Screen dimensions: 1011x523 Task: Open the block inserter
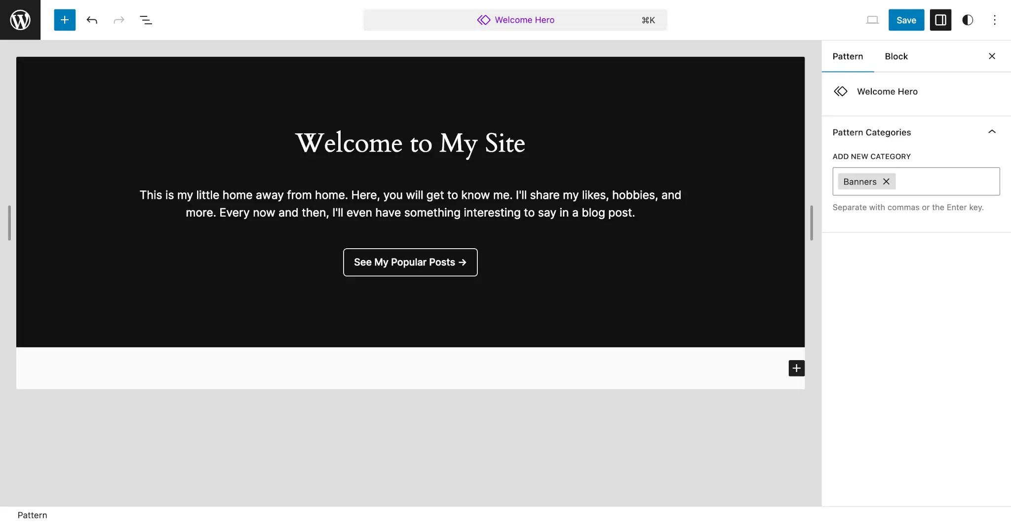tap(65, 20)
